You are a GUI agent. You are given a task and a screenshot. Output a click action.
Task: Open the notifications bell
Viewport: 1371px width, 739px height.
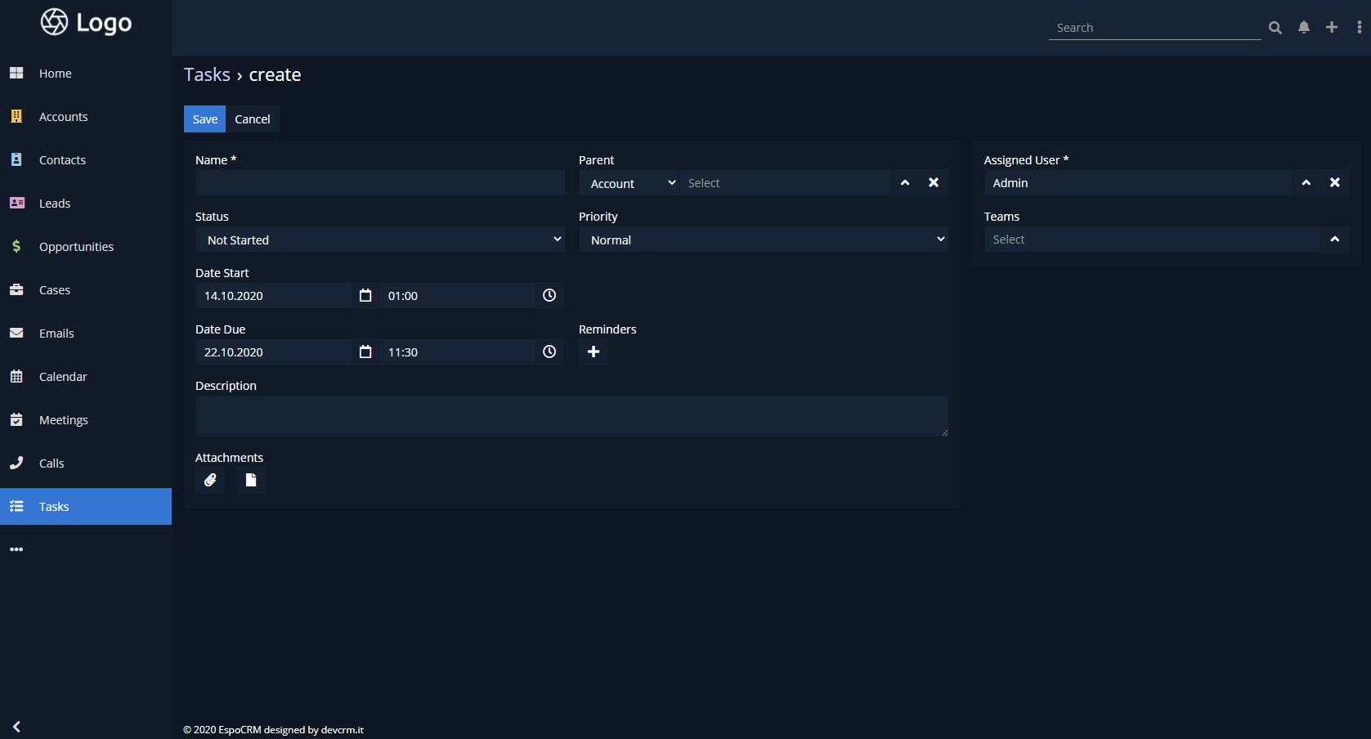click(1304, 28)
